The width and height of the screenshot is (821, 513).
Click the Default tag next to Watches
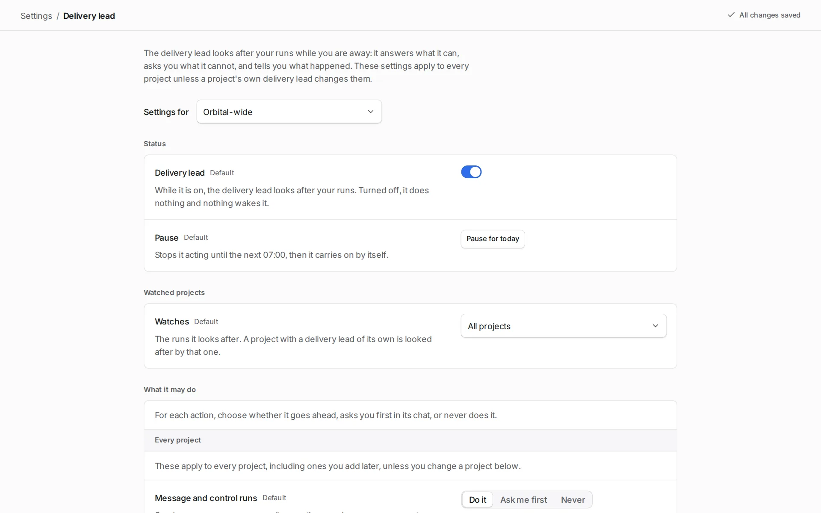206,321
